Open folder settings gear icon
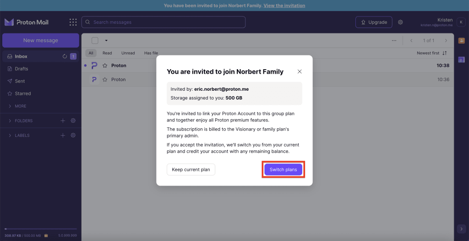Viewport: 469px width, 241px height. 73,120
